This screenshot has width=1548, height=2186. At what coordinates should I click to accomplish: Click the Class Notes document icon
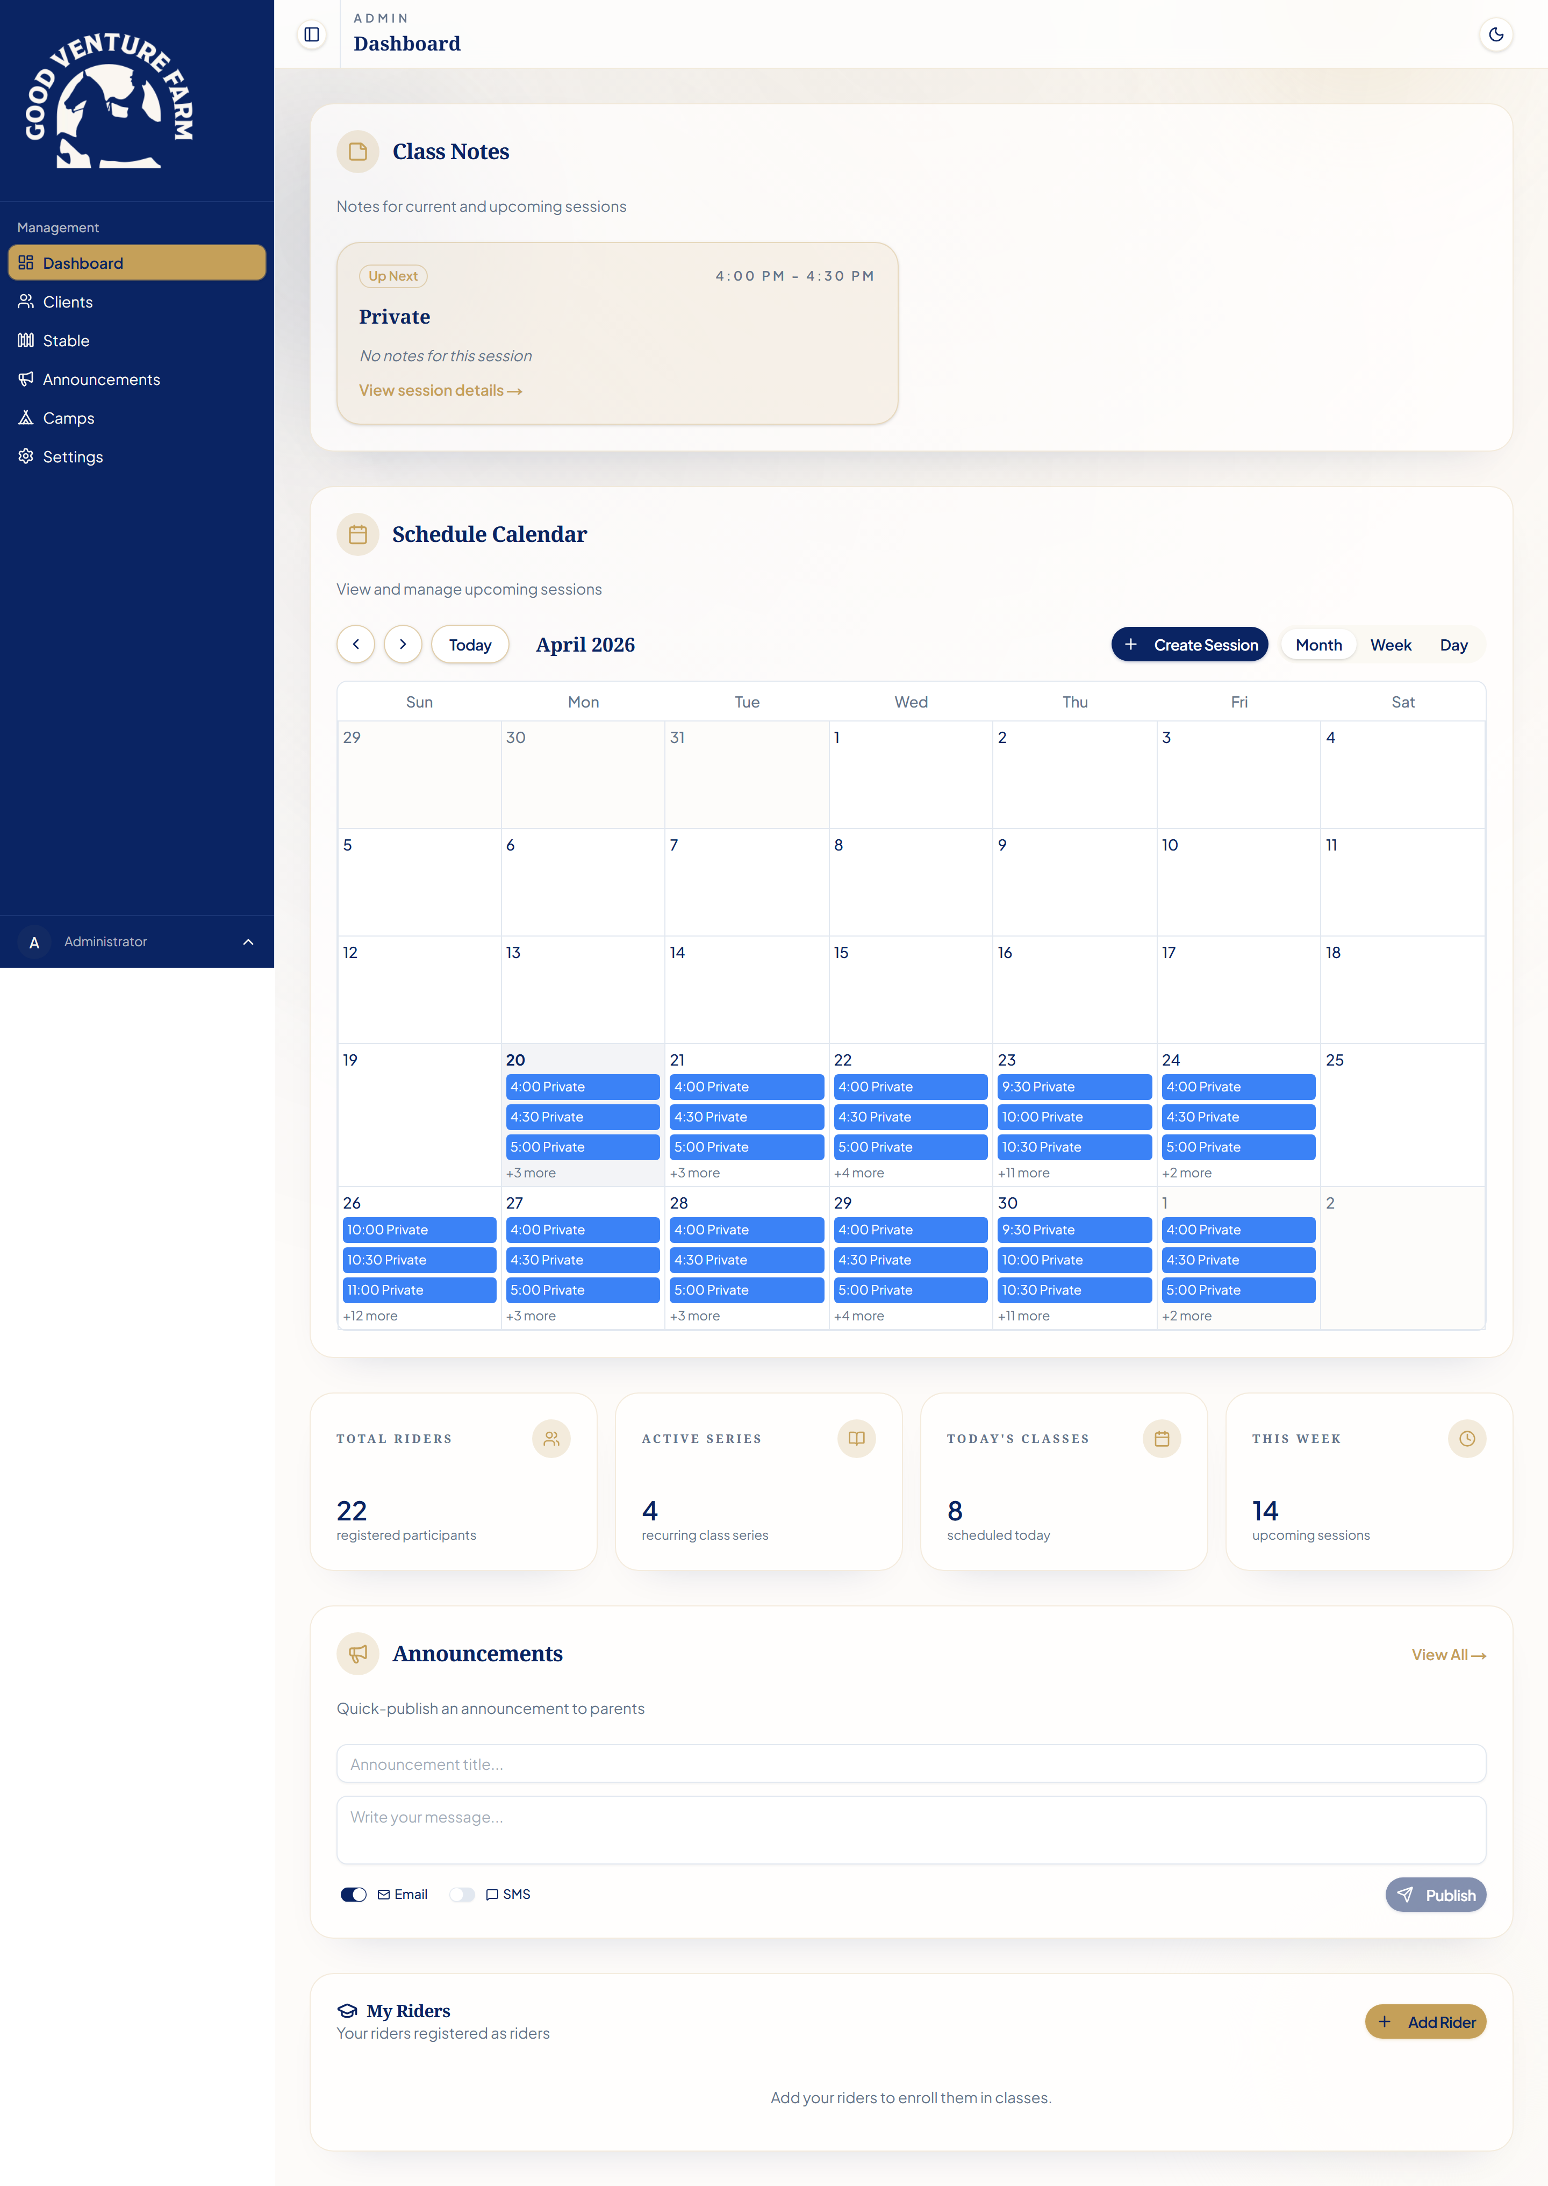357,152
